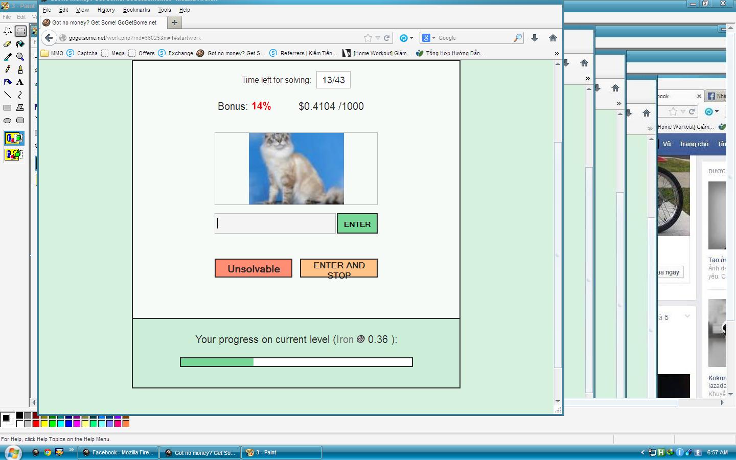Click Trang chủ in Facebook window
Image resolution: width=736 pixels, height=460 pixels.
[x=694, y=144]
